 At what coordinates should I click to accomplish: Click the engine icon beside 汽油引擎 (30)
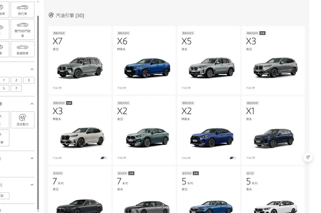[x=51, y=15]
